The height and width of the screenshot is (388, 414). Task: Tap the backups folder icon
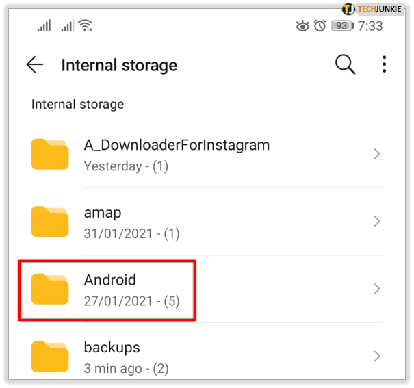pos(50,356)
